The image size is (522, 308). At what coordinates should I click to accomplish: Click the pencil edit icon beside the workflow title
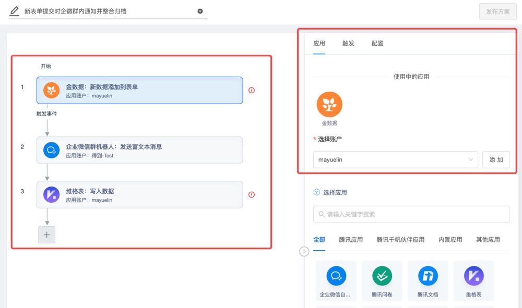(x=14, y=10)
